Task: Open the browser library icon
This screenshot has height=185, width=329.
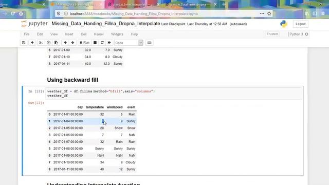Action: (307, 14)
